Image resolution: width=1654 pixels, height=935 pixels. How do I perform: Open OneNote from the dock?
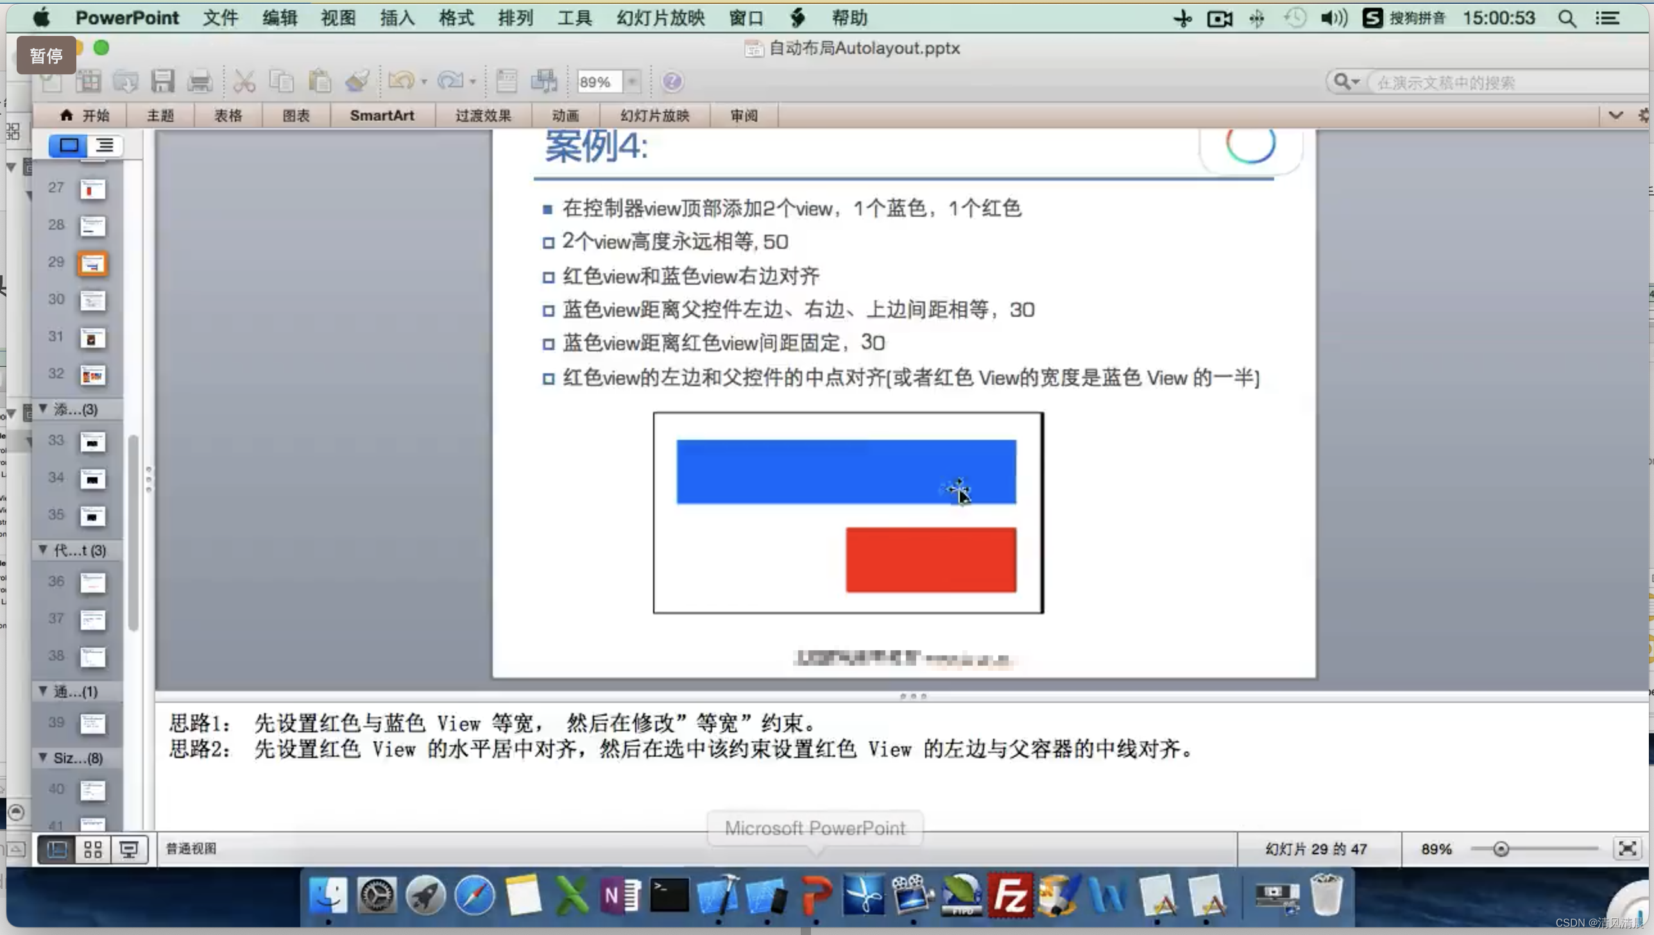pos(620,895)
